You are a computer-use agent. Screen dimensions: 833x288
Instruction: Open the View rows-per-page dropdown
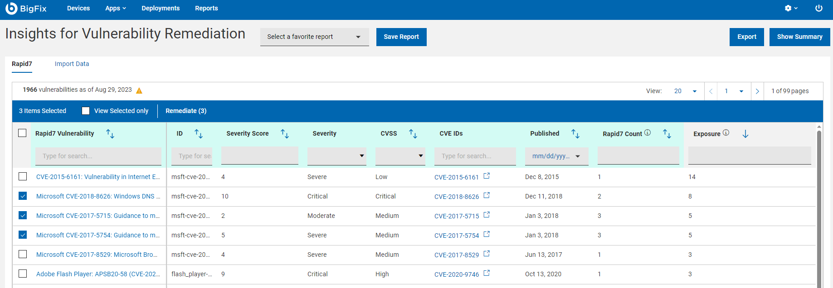685,91
